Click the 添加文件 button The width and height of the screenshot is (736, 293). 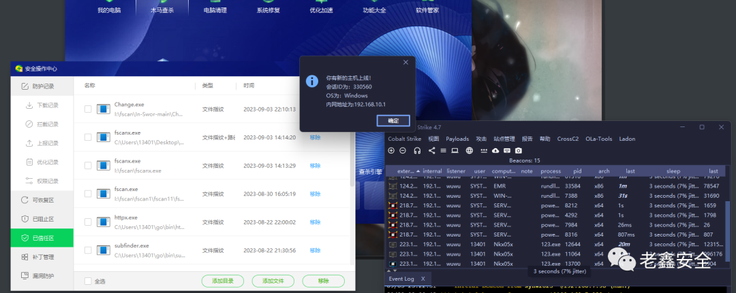tap(273, 281)
